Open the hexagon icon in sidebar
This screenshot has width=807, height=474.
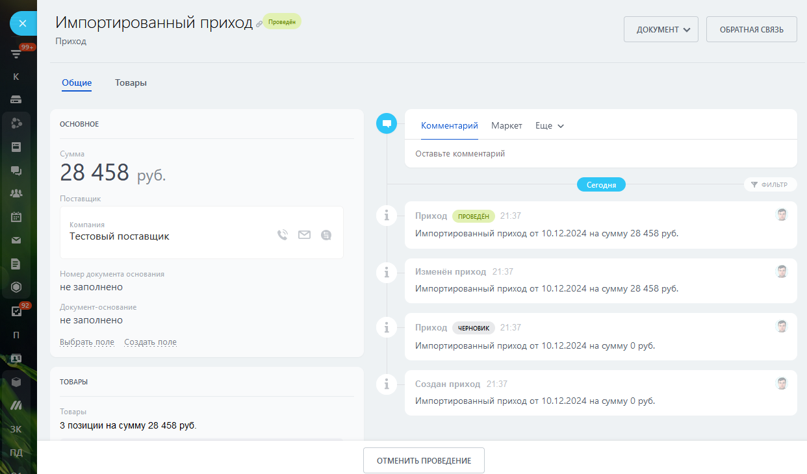click(x=16, y=287)
